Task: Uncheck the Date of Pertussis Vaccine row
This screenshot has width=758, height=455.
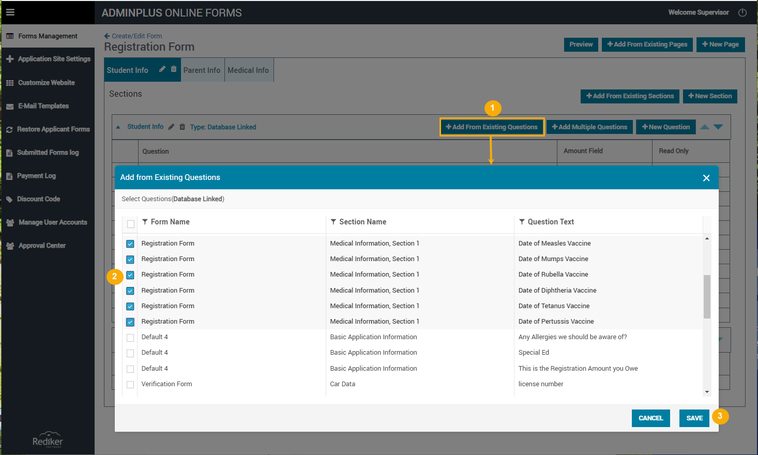Action: click(130, 322)
